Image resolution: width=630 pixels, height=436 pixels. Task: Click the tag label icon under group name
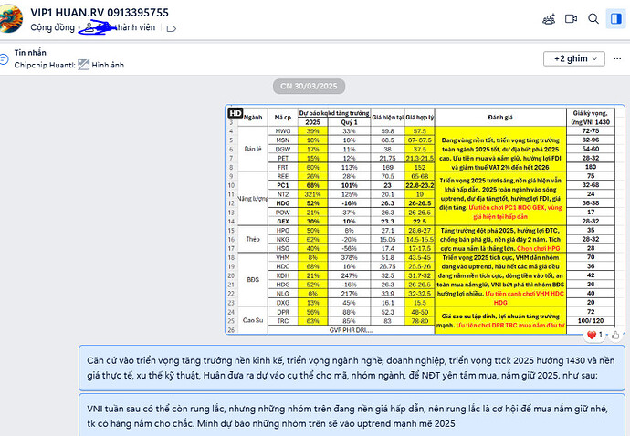click(x=171, y=29)
